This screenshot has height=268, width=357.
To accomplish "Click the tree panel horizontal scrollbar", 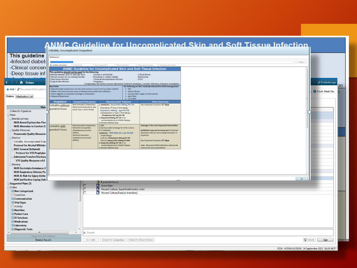I will point(39,232).
